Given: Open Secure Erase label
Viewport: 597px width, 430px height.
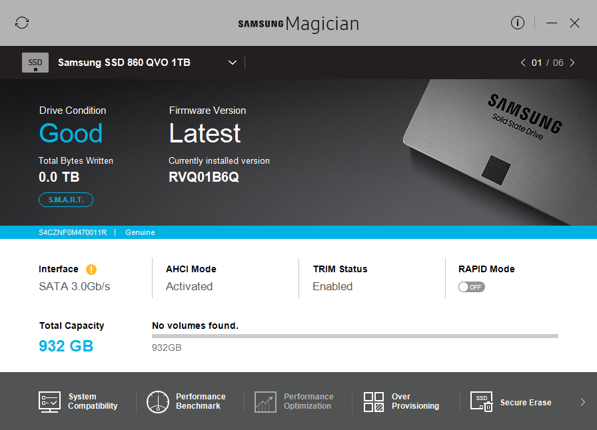Looking at the screenshot, I should tap(526, 403).
